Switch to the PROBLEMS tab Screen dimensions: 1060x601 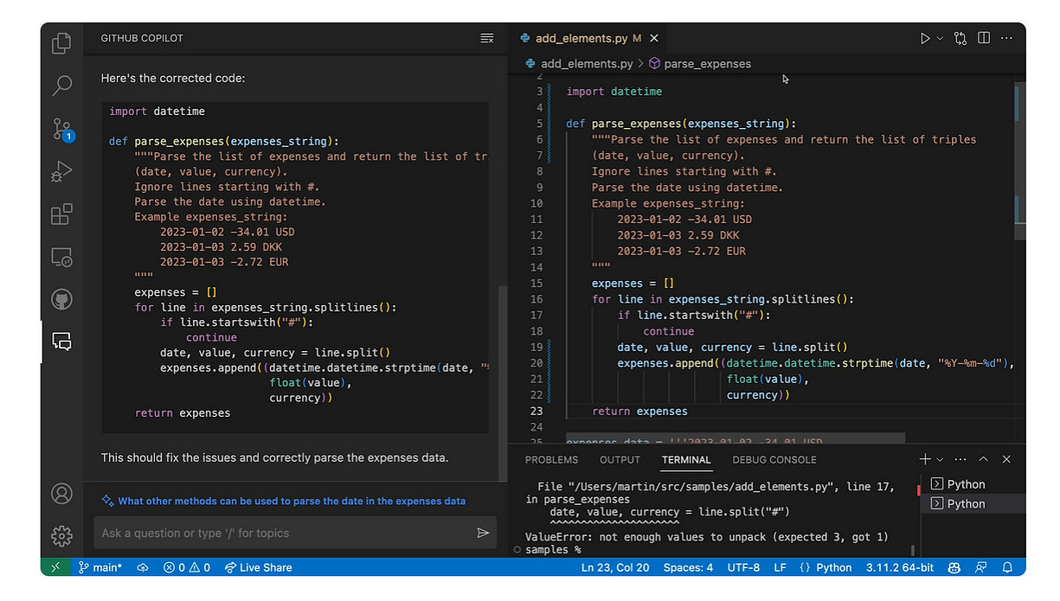tap(551, 459)
